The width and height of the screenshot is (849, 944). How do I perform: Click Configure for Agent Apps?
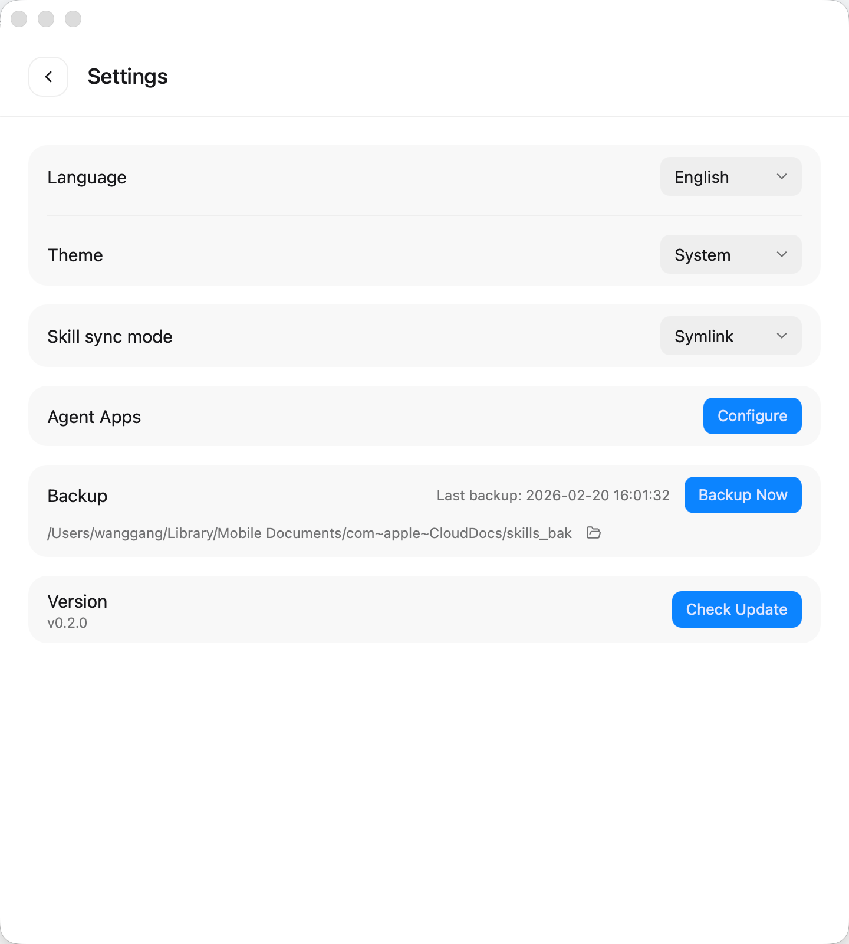point(752,416)
